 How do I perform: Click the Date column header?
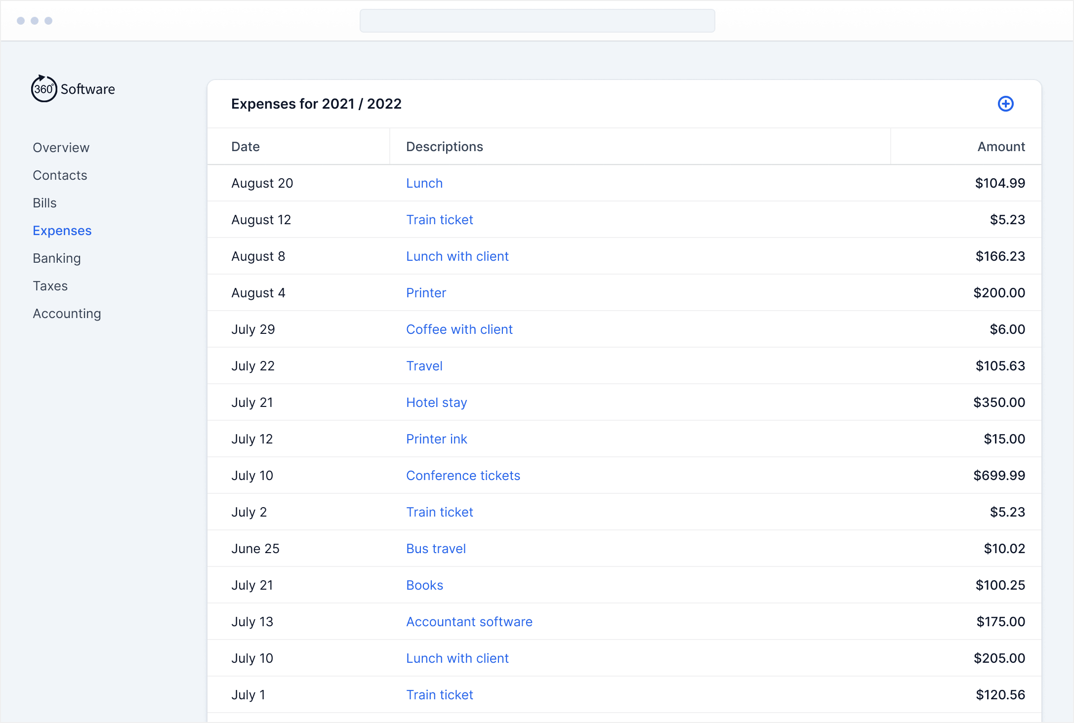point(246,147)
